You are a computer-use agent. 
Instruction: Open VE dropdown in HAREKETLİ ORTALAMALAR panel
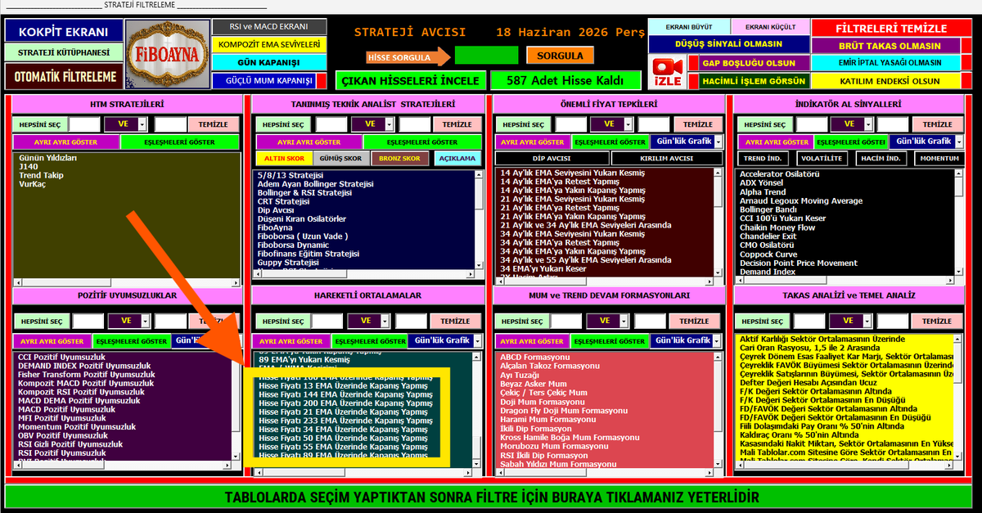[x=385, y=321]
